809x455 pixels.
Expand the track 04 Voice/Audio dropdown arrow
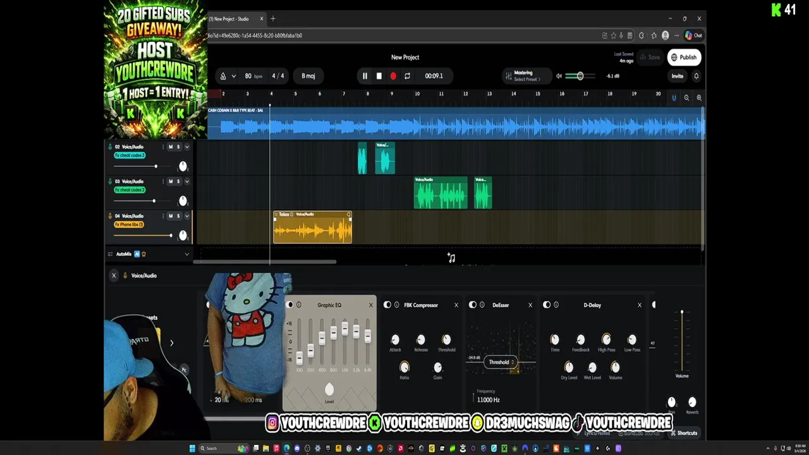pyautogui.click(x=186, y=216)
